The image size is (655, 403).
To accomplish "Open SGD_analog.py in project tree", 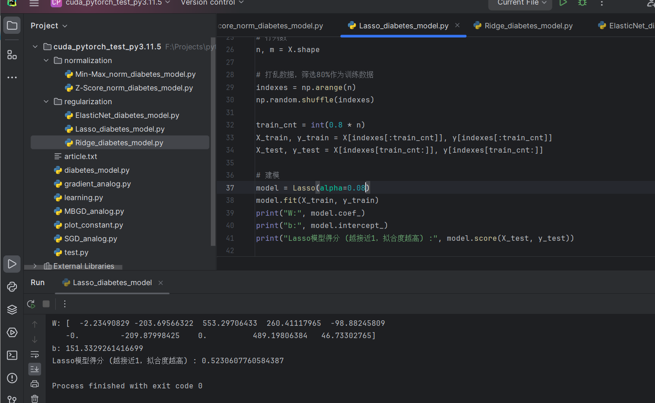I will 86,239.
